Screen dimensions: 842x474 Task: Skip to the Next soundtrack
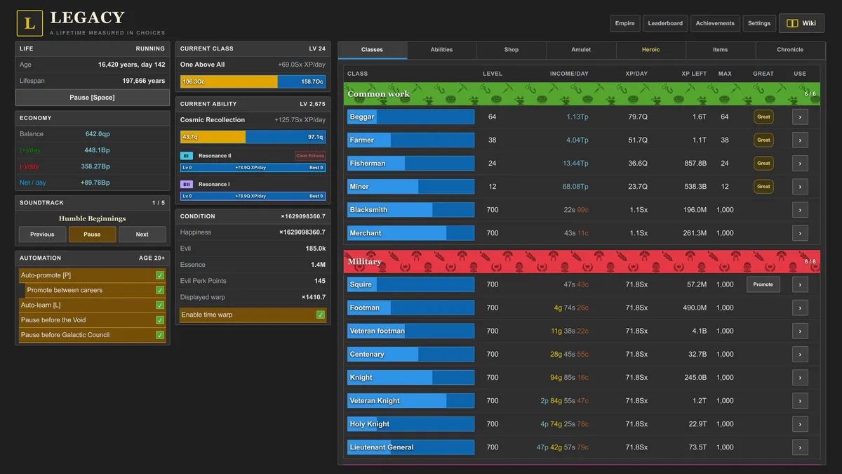pyautogui.click(x=142, y=235)
